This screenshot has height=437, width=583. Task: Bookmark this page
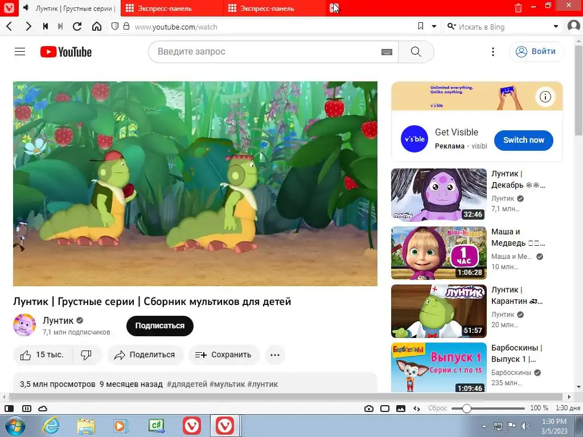click(421, 26)
